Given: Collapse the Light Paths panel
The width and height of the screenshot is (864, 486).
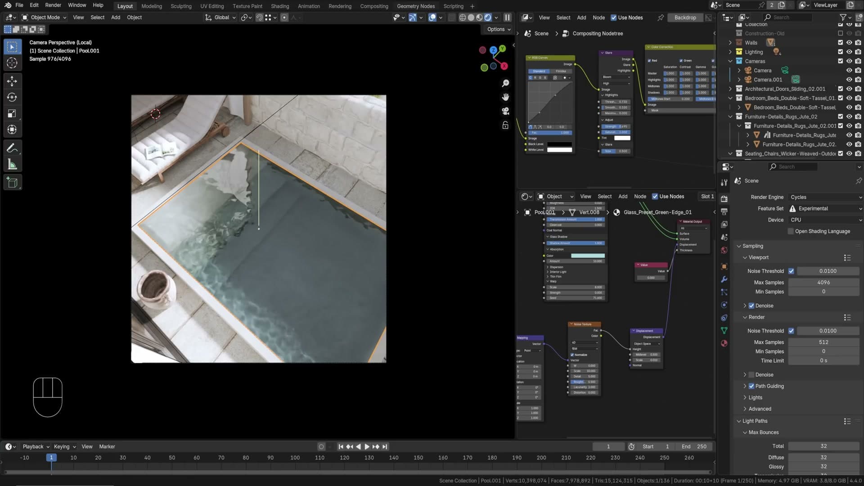Looking at the screenshot, I should click(x=754, y=421).
